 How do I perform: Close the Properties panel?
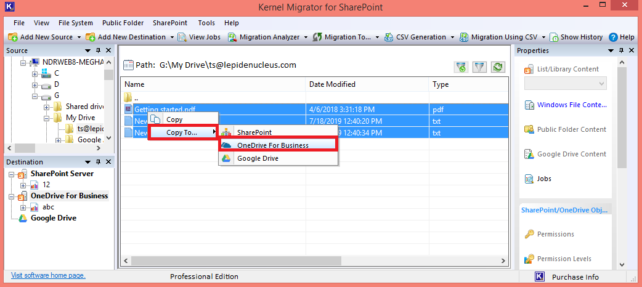(x=632, y=51)
